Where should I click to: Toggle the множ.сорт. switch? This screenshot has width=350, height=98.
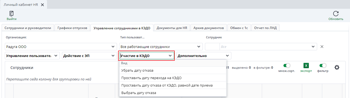point(287,65)
